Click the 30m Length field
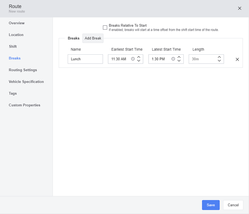249x214 pixels. 206,59
